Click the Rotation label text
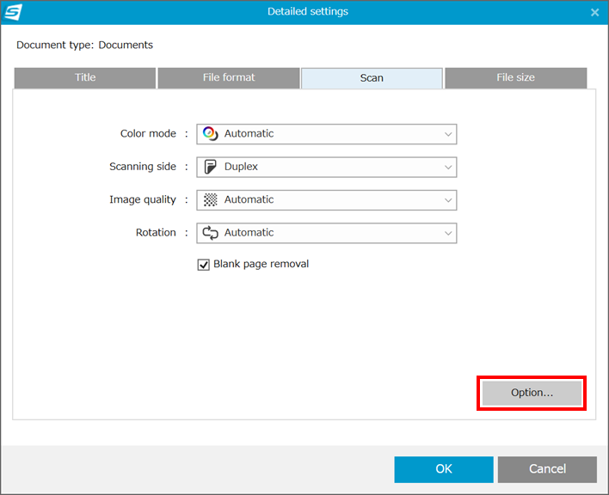 tap(156, 233)
